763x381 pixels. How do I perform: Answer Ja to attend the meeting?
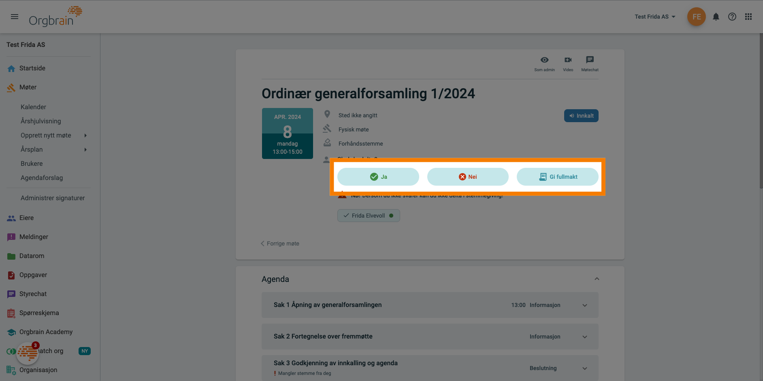click(x=378, y=177)
